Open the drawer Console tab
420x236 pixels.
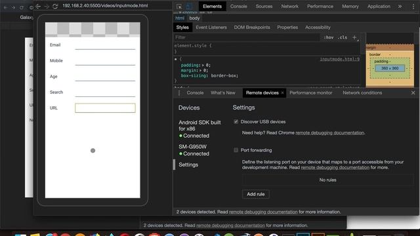tap(195, 93)
